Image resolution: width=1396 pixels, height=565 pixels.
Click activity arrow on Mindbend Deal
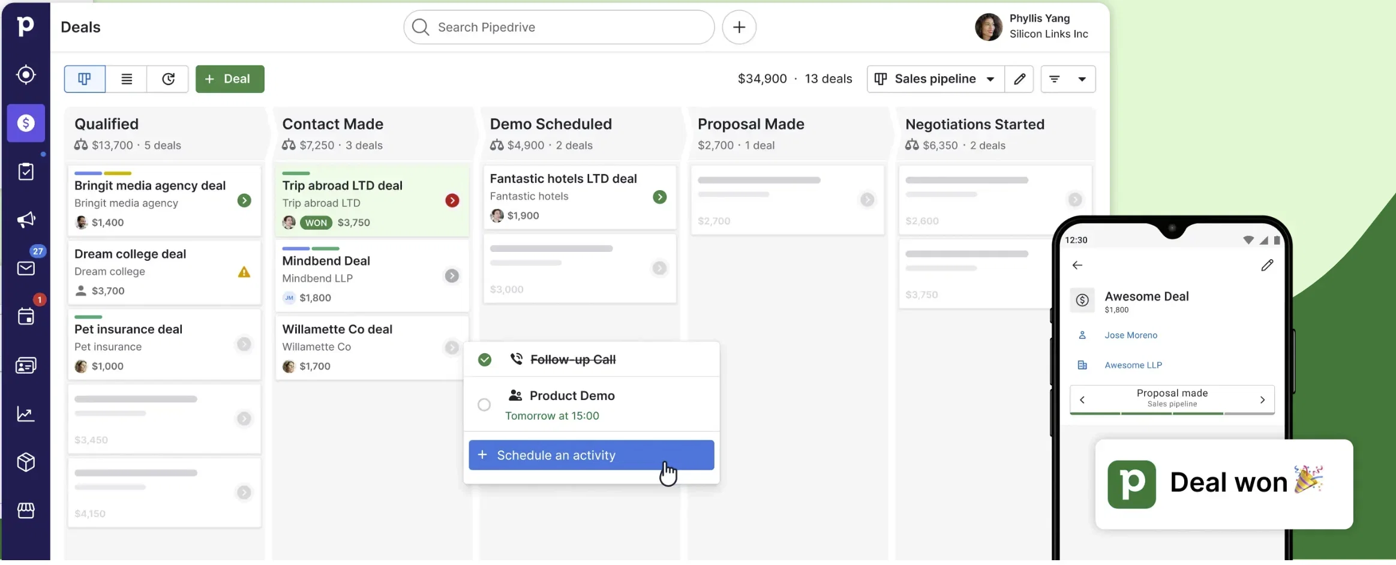pyautogui.click(x=452, y=276)
